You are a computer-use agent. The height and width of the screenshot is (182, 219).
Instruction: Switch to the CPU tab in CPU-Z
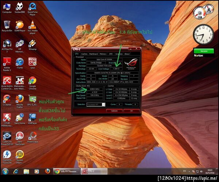click(x=77, y=54)
